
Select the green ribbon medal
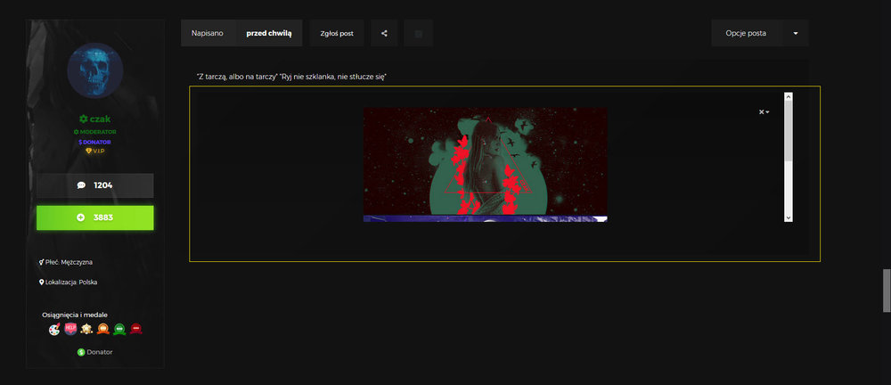tap(119, 329)
